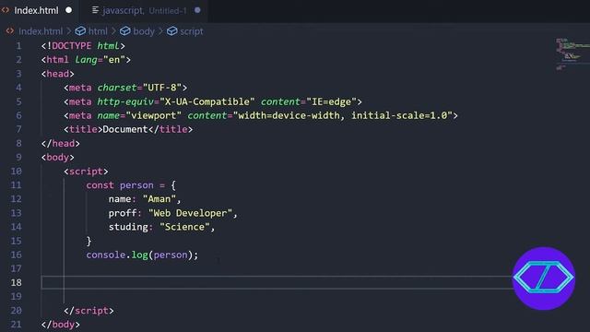Click the text "console.log(person);"

tap(142, 255)
